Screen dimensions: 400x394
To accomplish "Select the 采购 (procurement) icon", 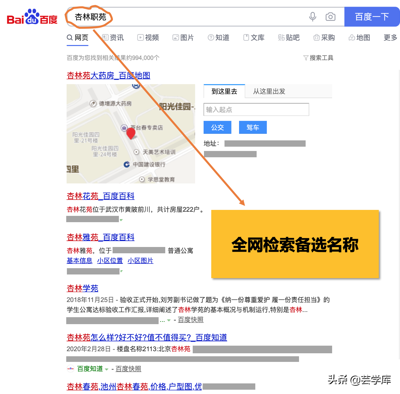I will (x=317, y=37).
